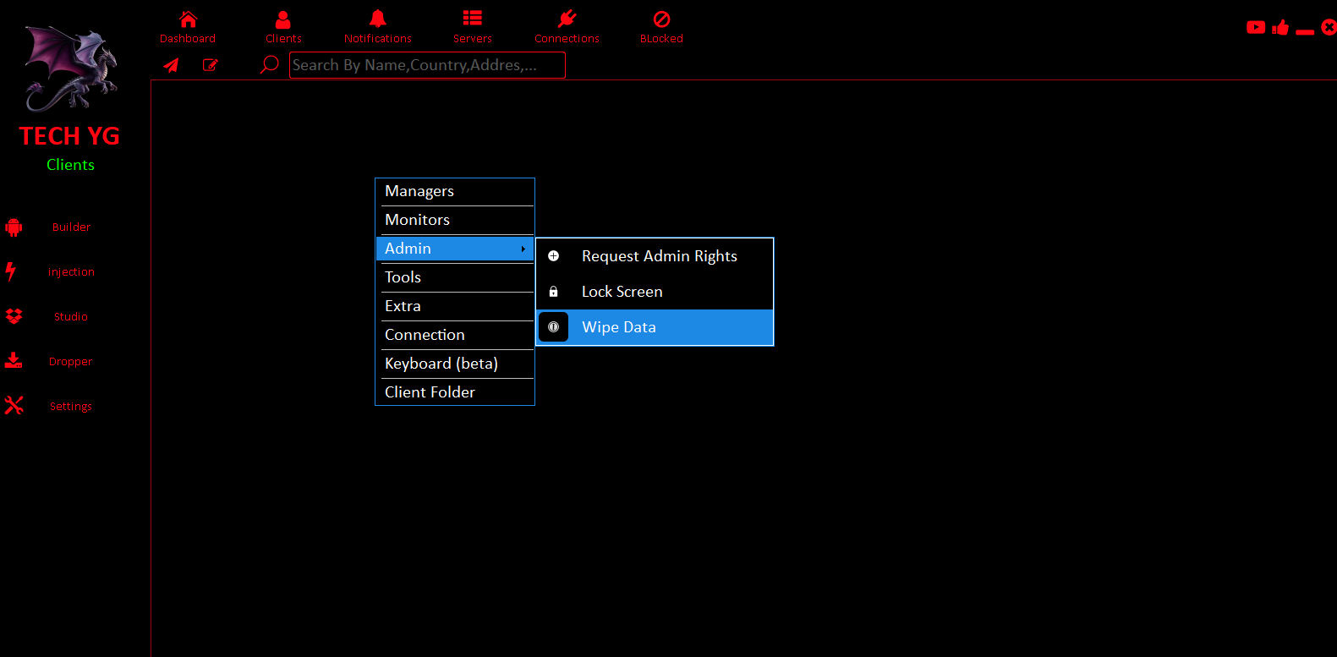Click the search magnifier icon
This screenshot has height=657, width=1337.
[x=269, y=65]
